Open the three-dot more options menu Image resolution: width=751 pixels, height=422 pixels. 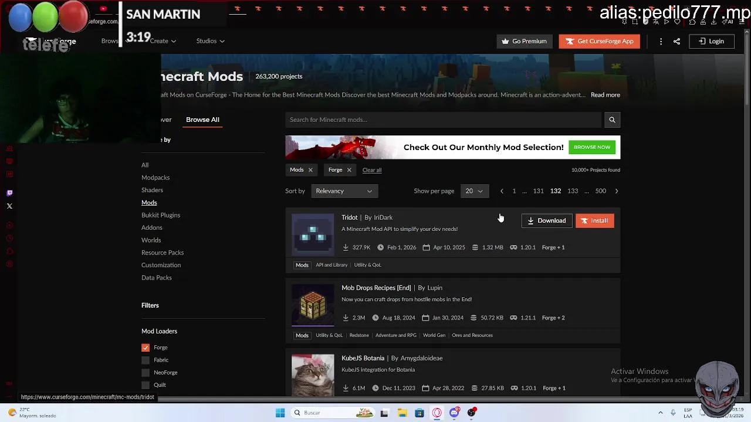(661, 41)
